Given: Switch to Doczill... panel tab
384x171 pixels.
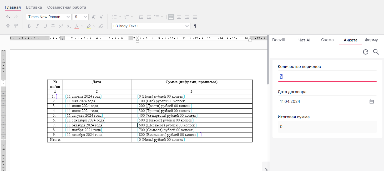Looking at the screenshot, I should pyautogui.click(x=280, y=40).
